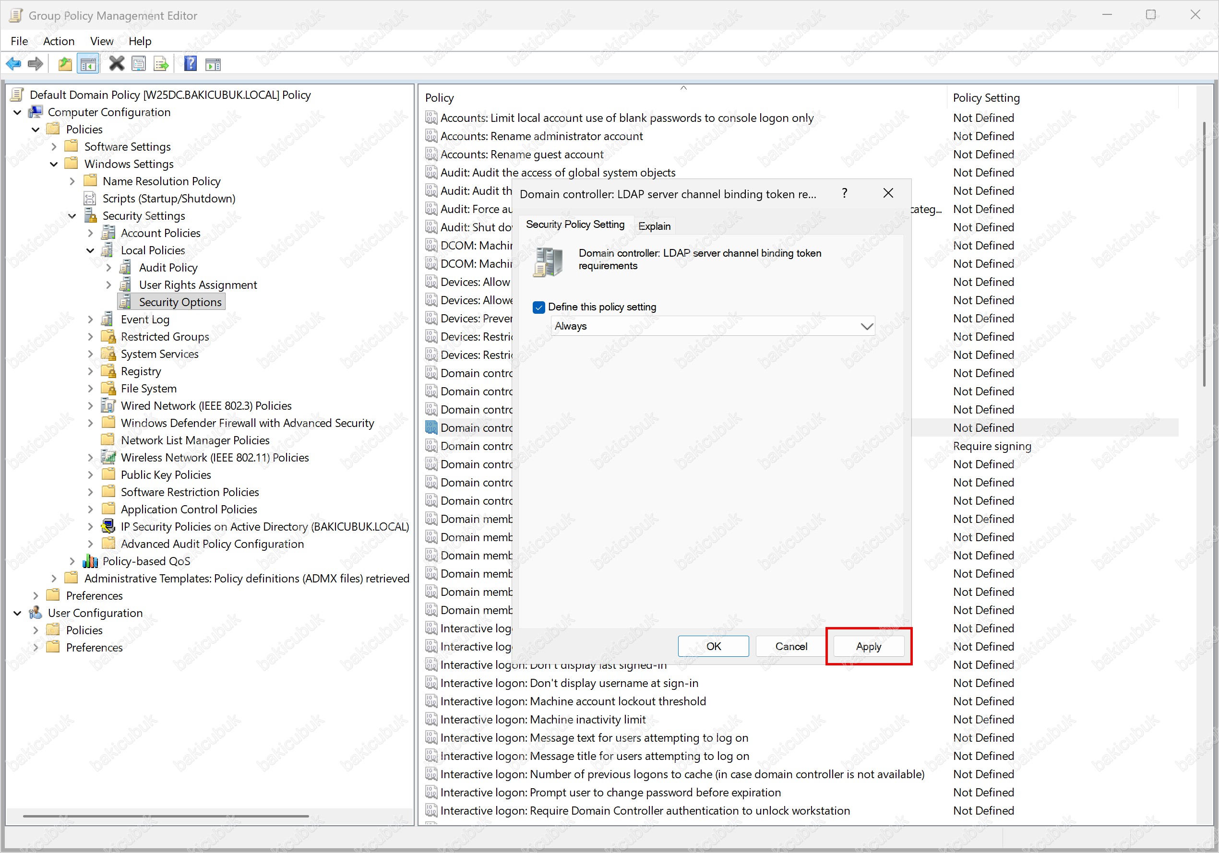Expand Name Resolution Policy node
The width and height of the screenshot is (1219, 853).
coord(72,181)
